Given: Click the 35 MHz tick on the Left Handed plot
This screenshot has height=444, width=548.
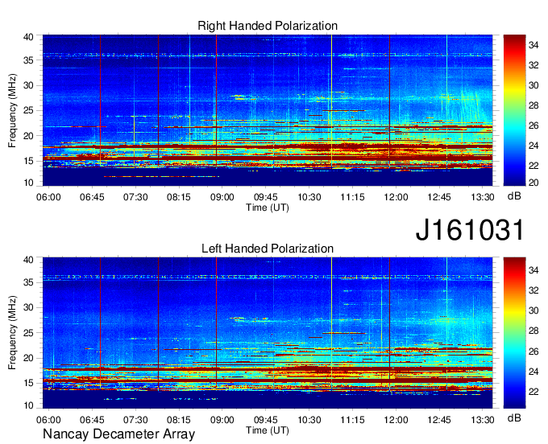Looking at the screenshot, I should click(x=29, y=282).
